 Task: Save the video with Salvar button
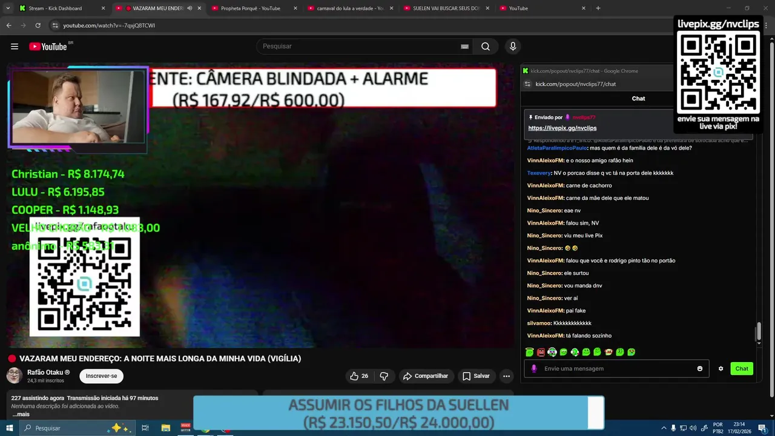476,376
